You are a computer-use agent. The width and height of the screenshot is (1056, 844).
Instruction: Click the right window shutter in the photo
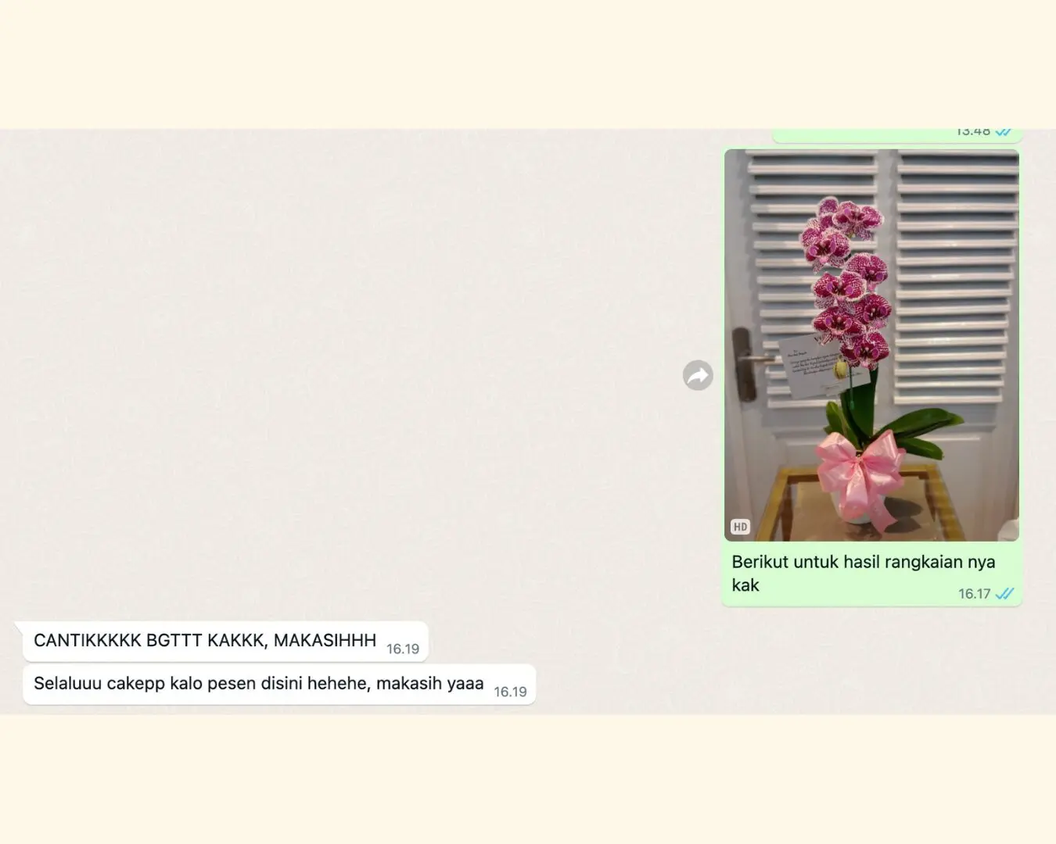[956, 274]
